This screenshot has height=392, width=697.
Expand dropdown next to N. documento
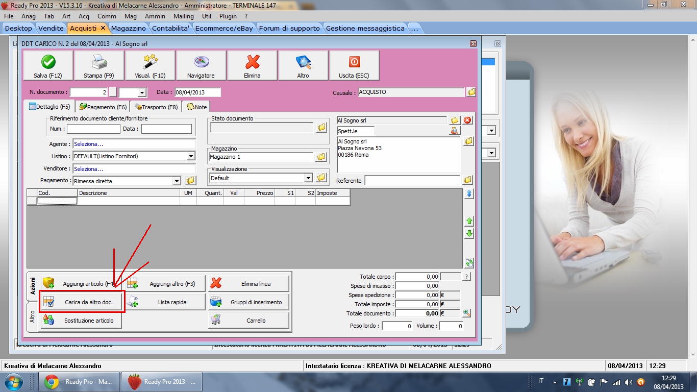pyautogui.click(x=142, y=92)
